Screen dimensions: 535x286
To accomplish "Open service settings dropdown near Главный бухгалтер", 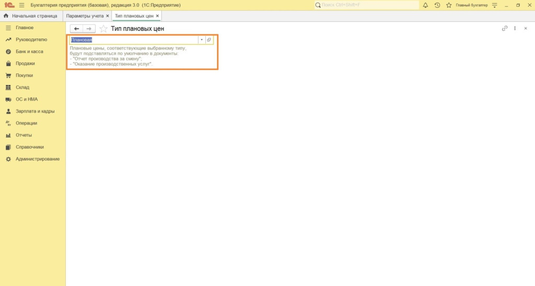I will [494, 5].
